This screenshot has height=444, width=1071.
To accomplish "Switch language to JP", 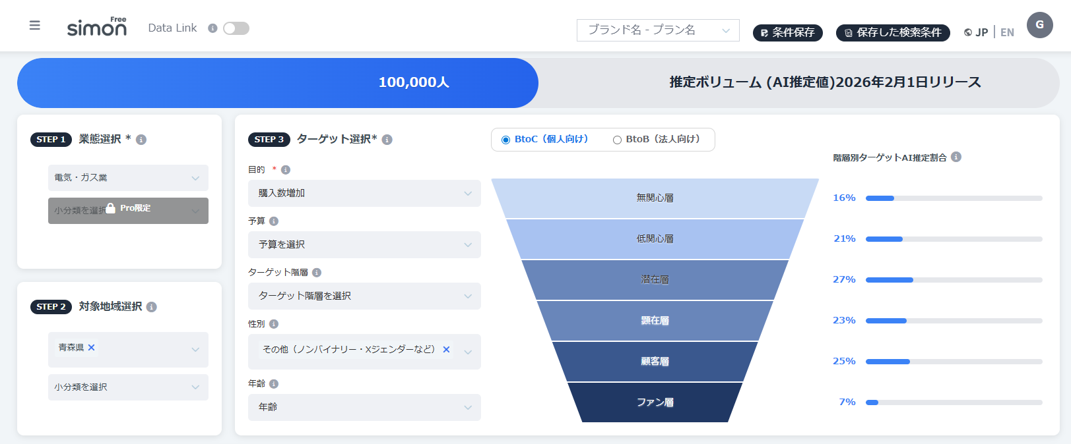I will click(981, 32).
